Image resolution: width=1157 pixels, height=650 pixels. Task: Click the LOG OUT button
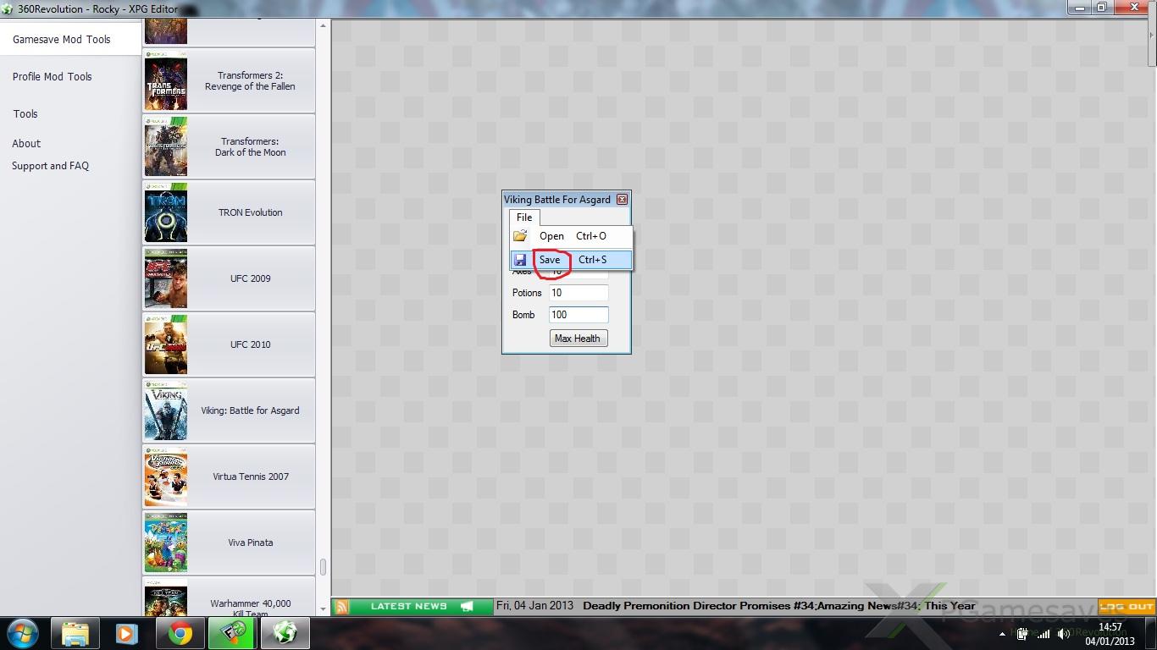point(1127,607)
